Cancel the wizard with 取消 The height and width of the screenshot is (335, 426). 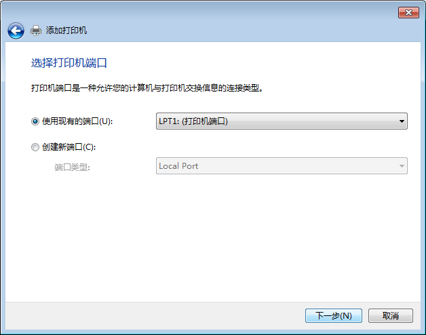tap(391, 316)
